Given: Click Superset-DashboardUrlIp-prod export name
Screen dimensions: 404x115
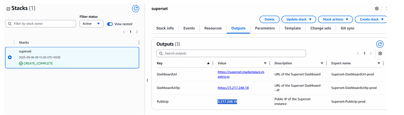Looking at the screenshot, I should (354, 88).
